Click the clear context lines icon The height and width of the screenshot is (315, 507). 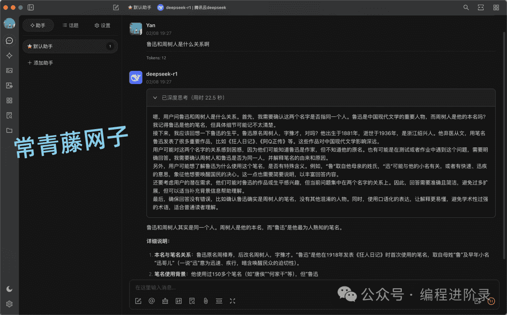tap(219, 301)
